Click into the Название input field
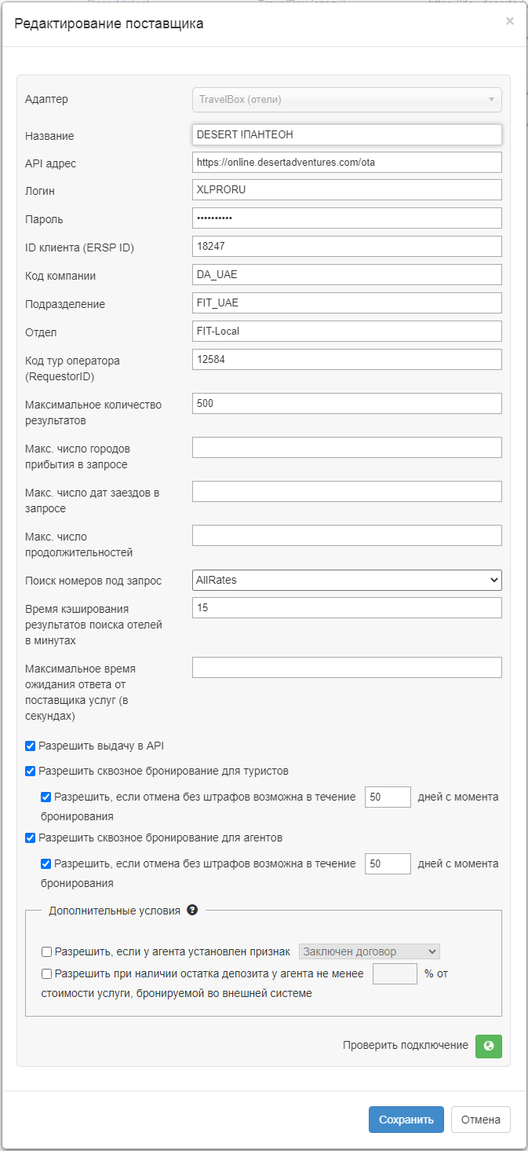This screenshot has width=528, height=1151. (347, 134)
